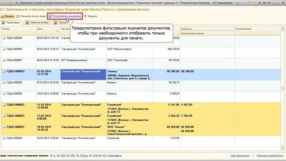
Task: Click the table scrollbar down arrow
Action: coord(282,148)
